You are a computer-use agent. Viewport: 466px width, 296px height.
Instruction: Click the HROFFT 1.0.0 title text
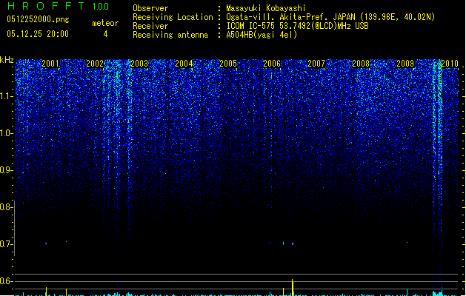[x=58, y=6]
